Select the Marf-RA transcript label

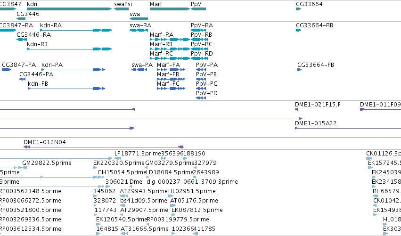162,35
